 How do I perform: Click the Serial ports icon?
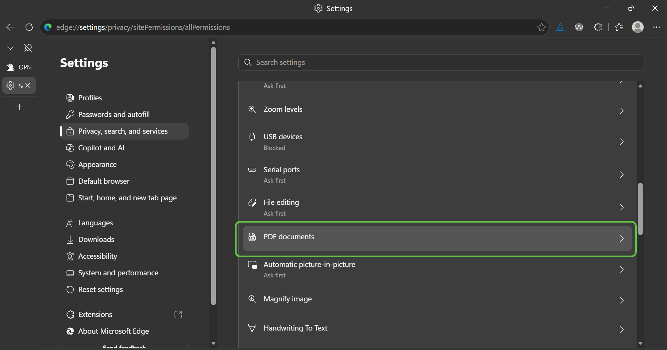pos(252,170)
